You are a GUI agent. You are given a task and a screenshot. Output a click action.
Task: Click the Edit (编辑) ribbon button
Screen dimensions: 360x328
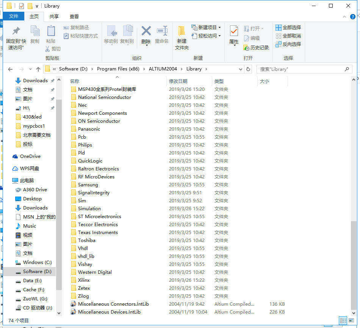[x=252, y=38]
